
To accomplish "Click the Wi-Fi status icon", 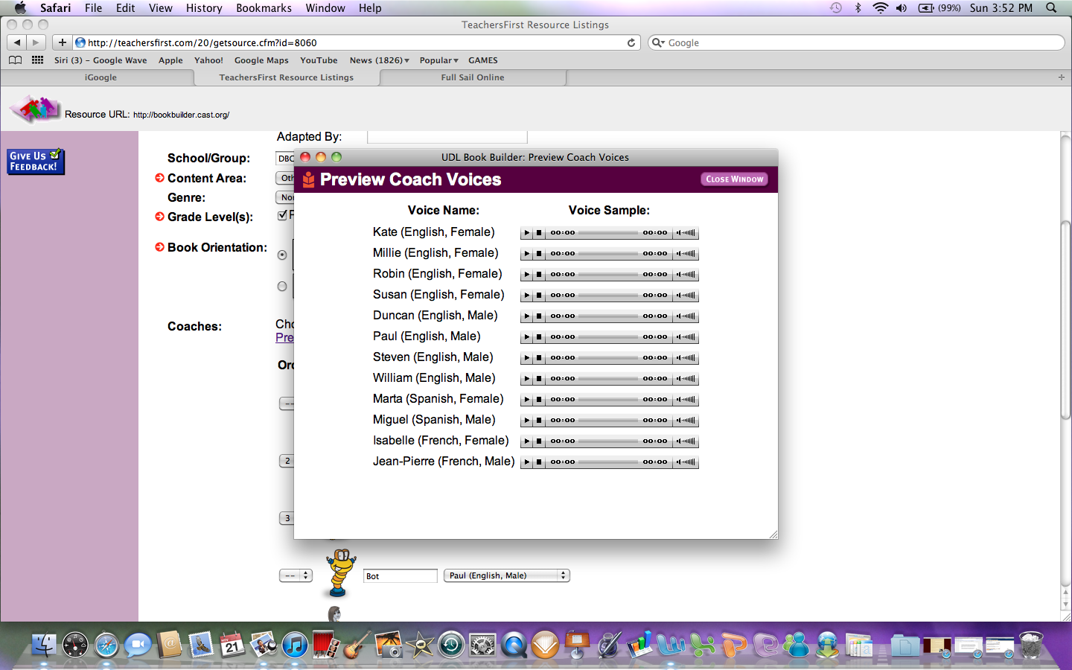I will tap(881, 8).
